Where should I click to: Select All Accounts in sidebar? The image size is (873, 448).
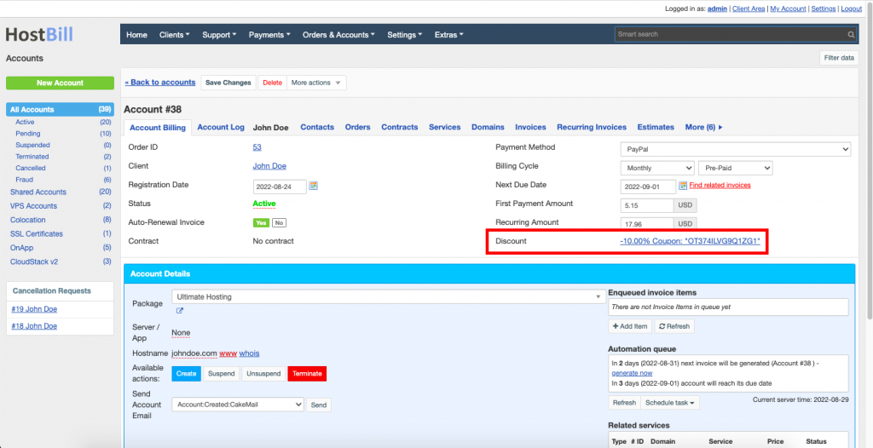click(x=61, y=110)
